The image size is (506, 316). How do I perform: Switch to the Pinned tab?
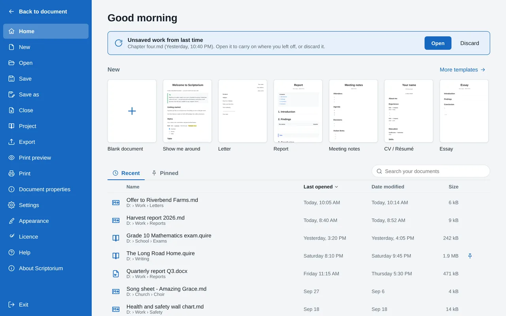coord(165,173)
